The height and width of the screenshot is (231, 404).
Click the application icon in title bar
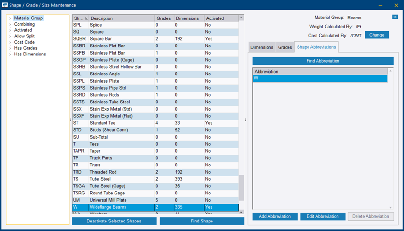(5, 5)
